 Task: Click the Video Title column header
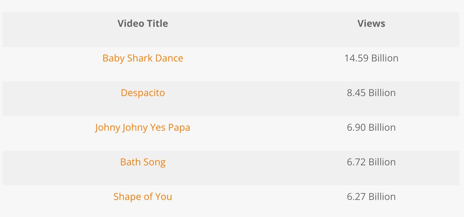142,23
